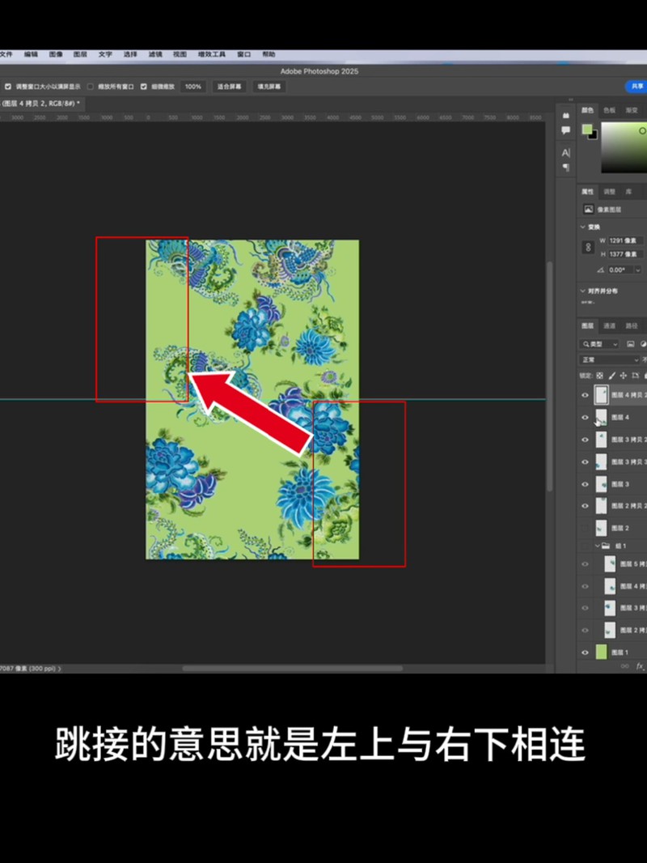Open the blend mode 正常 dropdown
Screen dimensions: 647x863
pyautogui.click(x=611, y=359)
